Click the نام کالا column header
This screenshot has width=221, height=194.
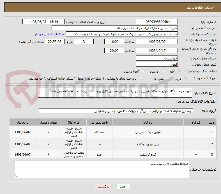click(x=148, y=123)
